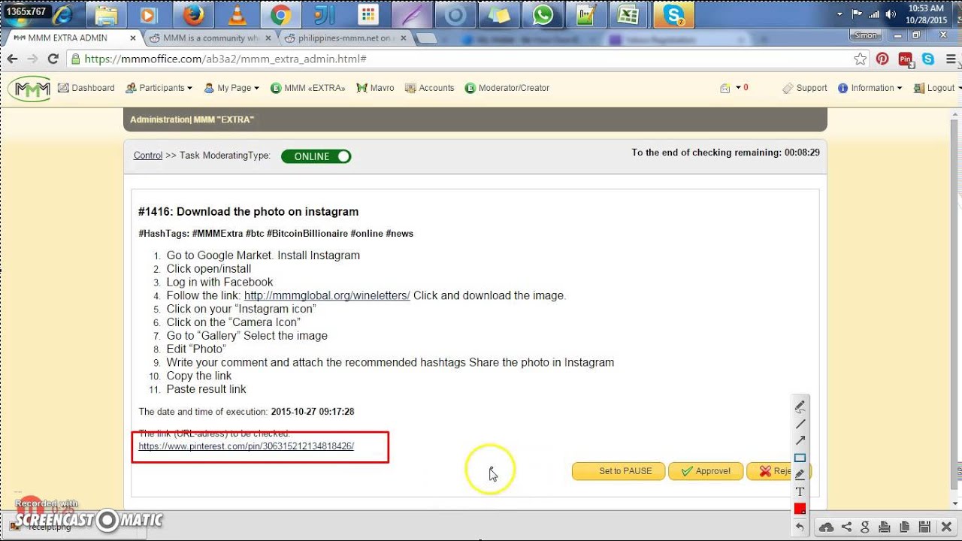This screenshot has height=541, width=962.
Task: Go forward in browser history
Action: tap(32, 59)
